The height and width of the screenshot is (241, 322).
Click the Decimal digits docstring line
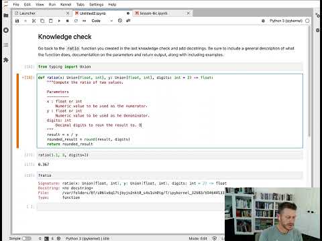tap(99, 125)
